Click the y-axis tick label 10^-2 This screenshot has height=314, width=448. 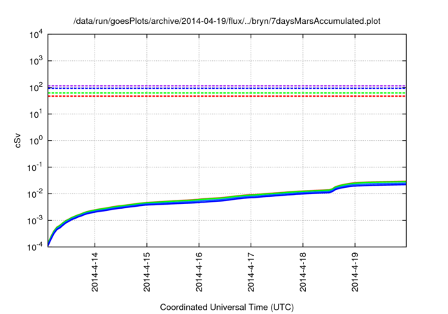click(x=35, y=194)
